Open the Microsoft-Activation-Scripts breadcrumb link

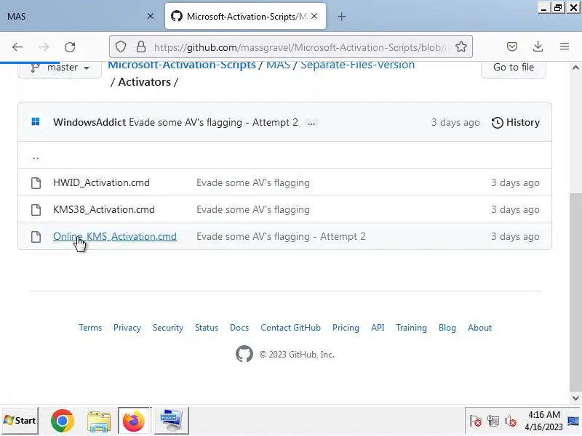point(182,65)
